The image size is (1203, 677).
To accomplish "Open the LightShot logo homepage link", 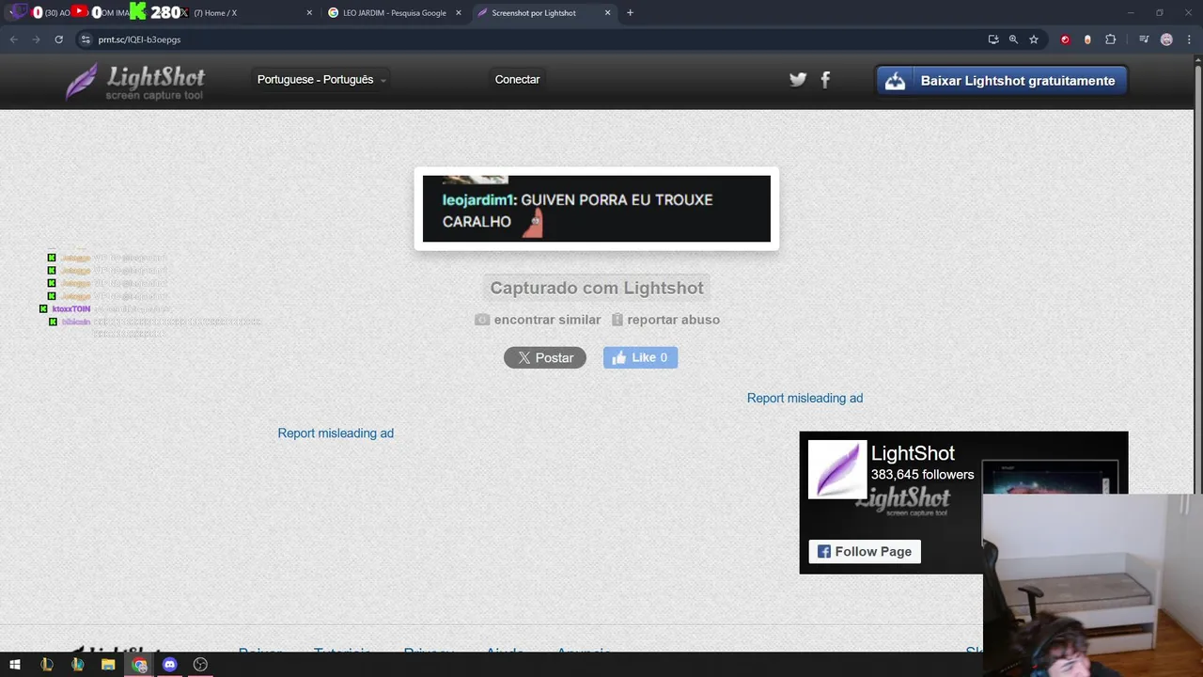I will pyautogui.click(x=134, y=82).
